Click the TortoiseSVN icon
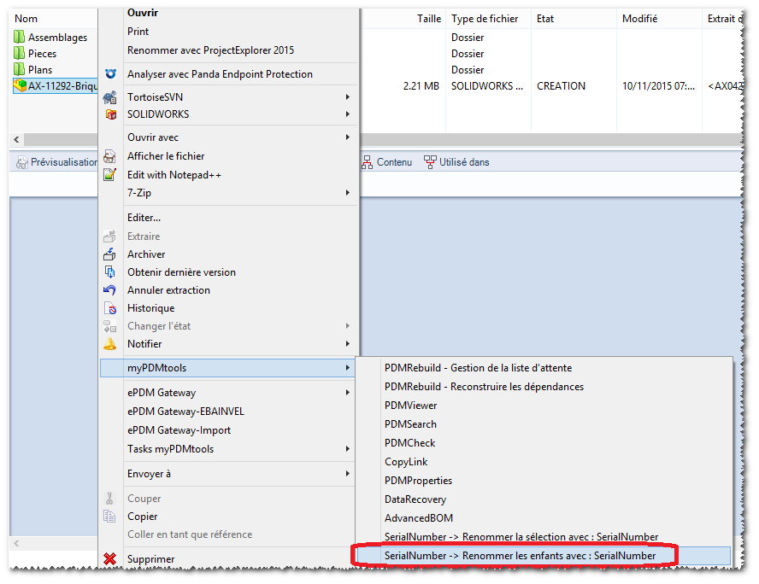 click(109, 97)
